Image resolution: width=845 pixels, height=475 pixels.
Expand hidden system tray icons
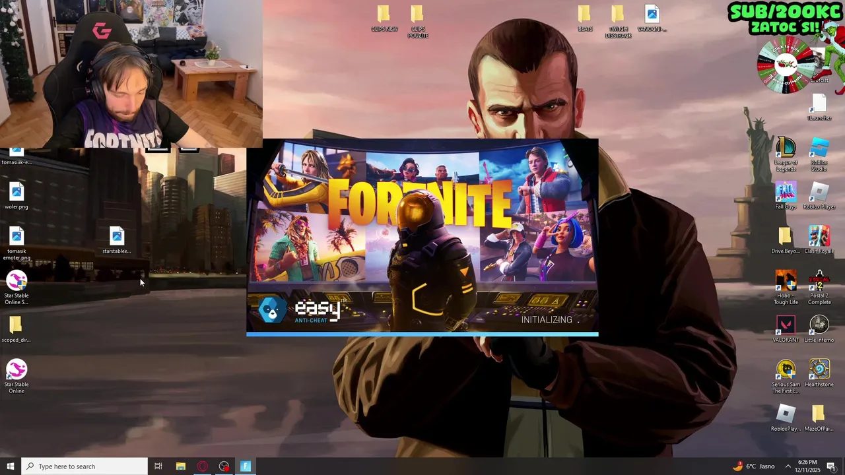788,466
